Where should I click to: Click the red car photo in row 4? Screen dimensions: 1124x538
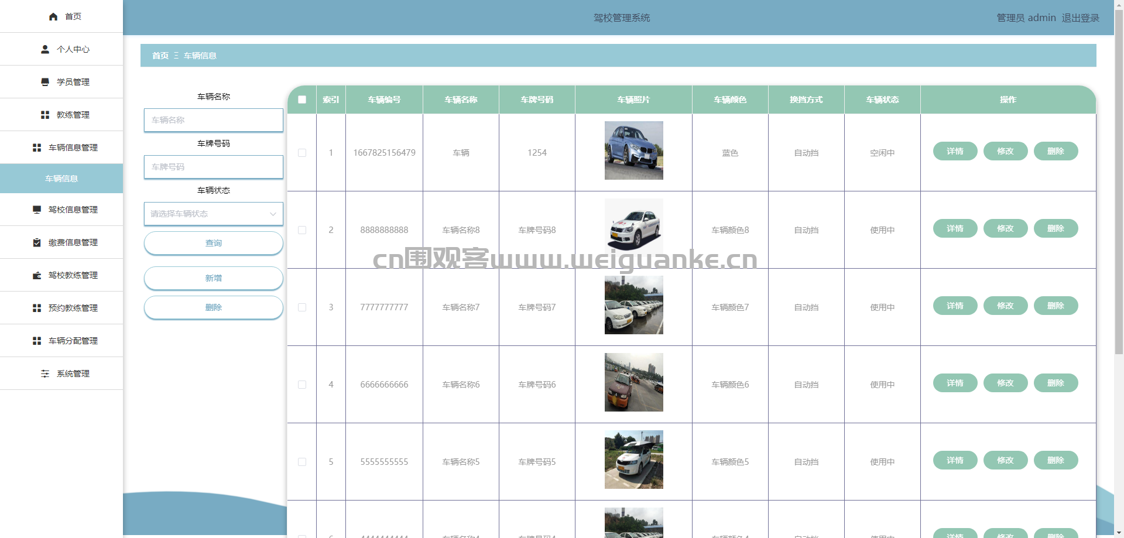pos(634,382)
